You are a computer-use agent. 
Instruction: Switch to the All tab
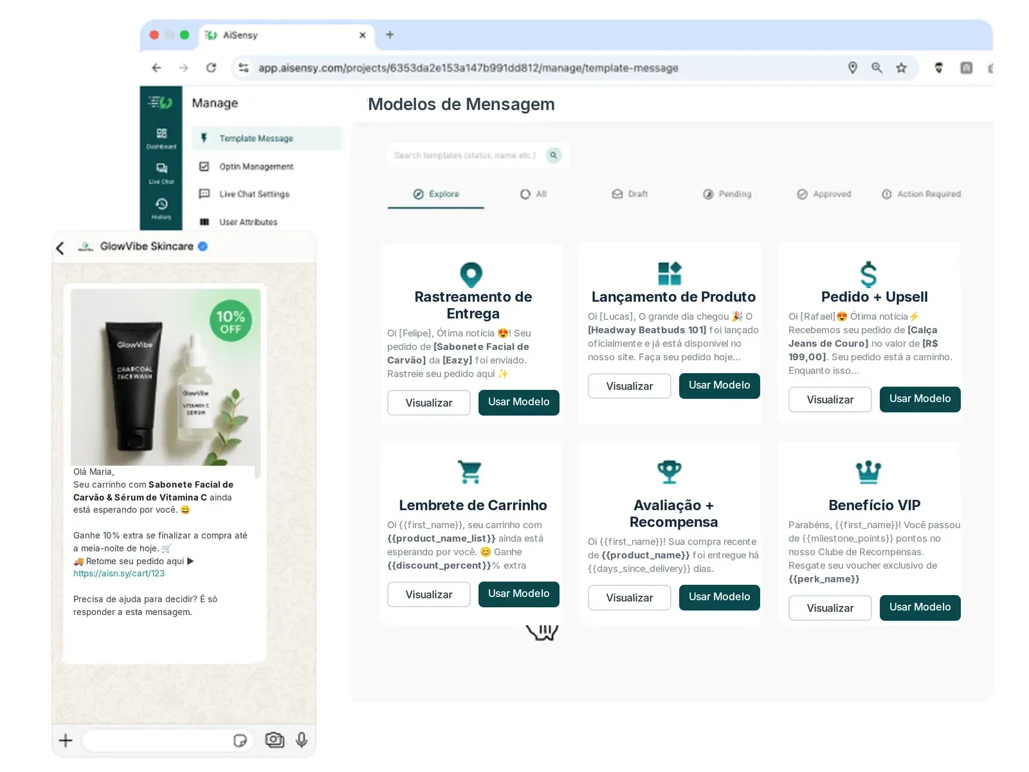click(533, 194)
